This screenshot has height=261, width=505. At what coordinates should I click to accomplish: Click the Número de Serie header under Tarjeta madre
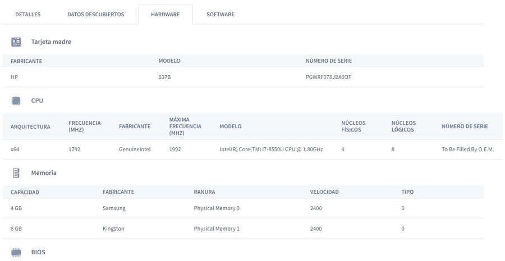[329, 60]
